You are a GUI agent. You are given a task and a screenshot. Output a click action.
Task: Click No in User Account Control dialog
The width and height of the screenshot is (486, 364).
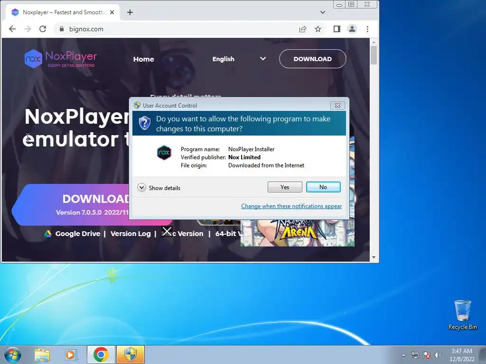[x=323, y=187]
